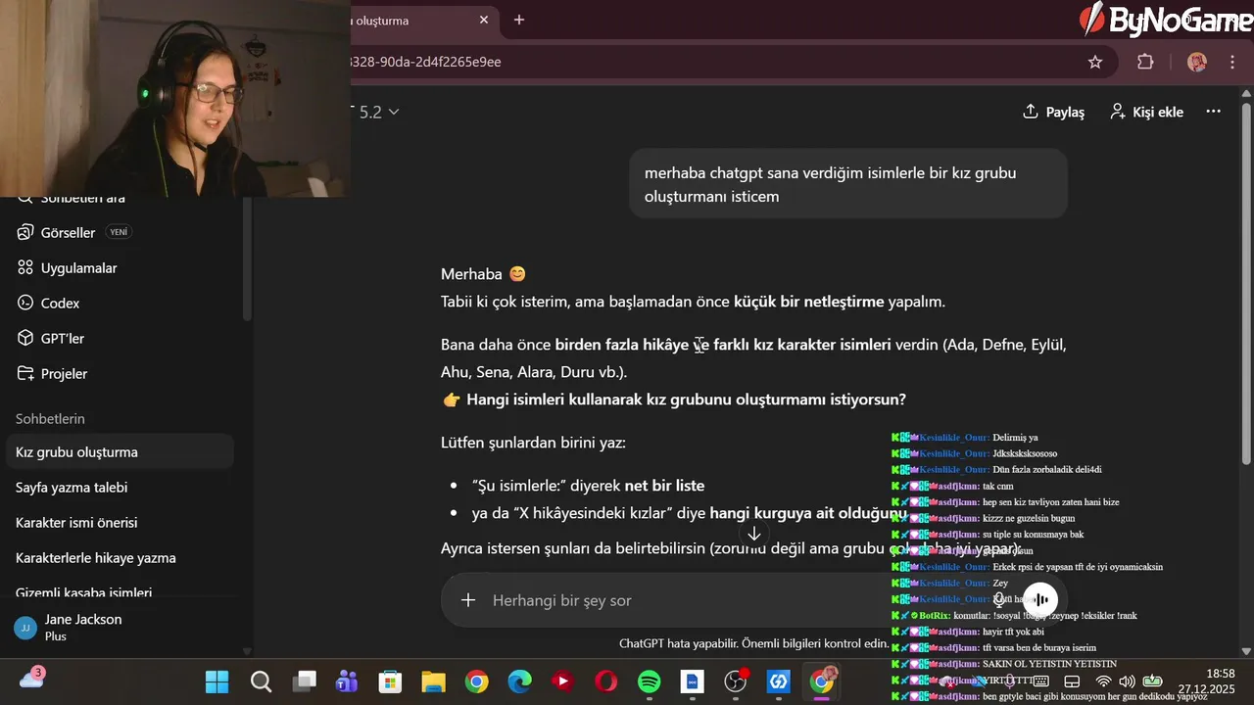Close the 'oluşturma' browser tab
Screen dimensions: 1254x705
click(484, 20)
